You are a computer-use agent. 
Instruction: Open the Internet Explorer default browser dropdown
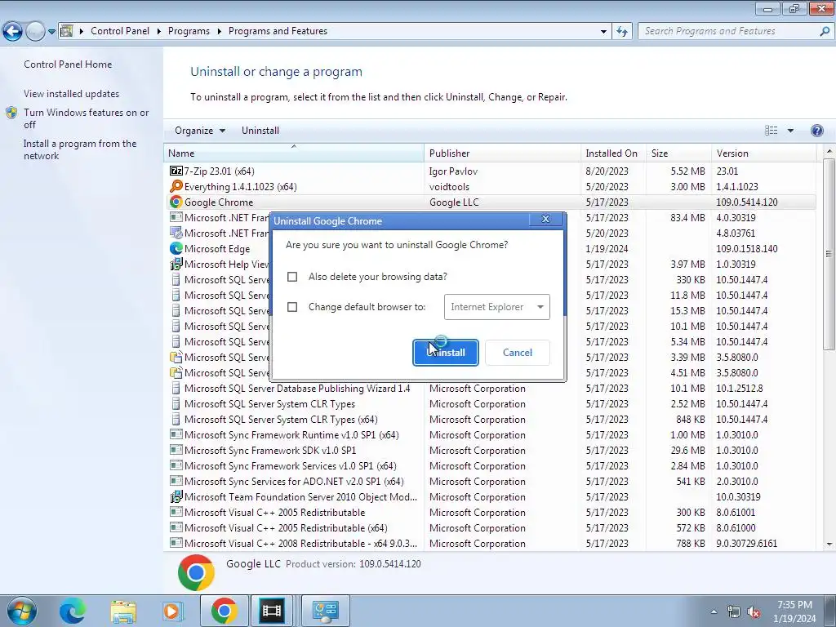[497, 307]
